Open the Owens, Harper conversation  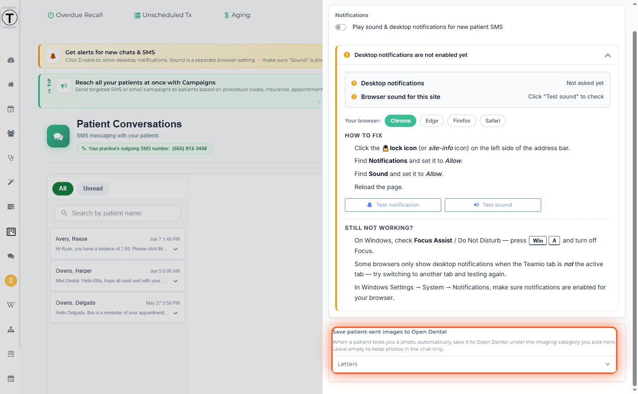point(117,276)
